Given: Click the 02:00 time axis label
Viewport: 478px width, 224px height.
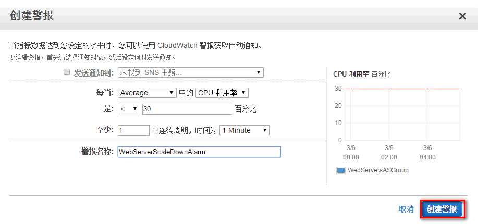Looking at the screenshot, I should 389,157.
